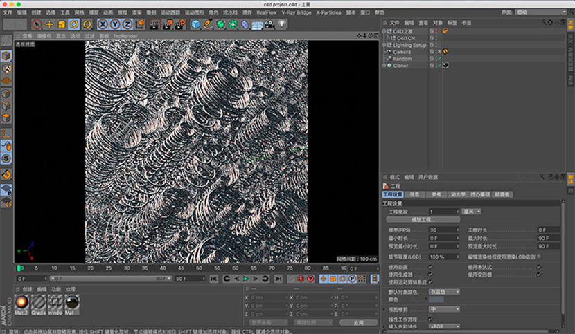Viewport: 575px width, 334px height.
Task: Toggle 使用表达式 checkbox
Action: point(539,267)
